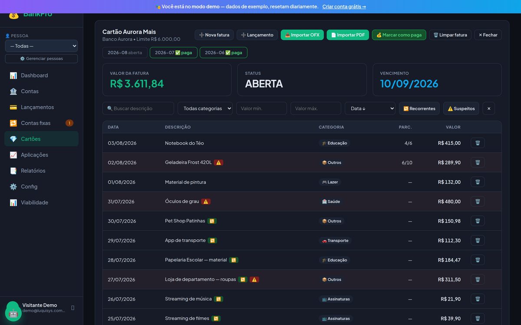This screenshot has width=521, height=325.
Task: Delete the Óculos de grau entry
Action: [478, 201]
